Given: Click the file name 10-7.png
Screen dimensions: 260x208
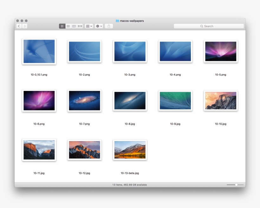Looking at the screenshot, I should click(x=84, y=124).
